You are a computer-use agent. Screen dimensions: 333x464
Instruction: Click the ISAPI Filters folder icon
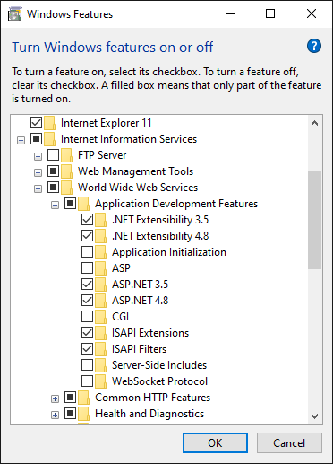pyautogui.click(x=100, y=349)
